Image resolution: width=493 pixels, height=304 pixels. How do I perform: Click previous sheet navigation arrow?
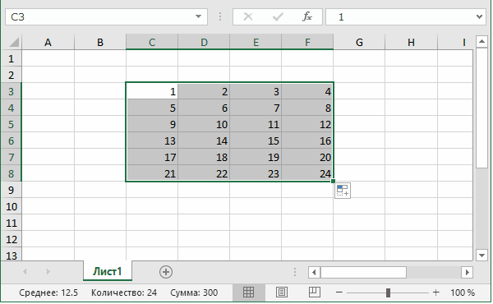[x=25, y=272]
